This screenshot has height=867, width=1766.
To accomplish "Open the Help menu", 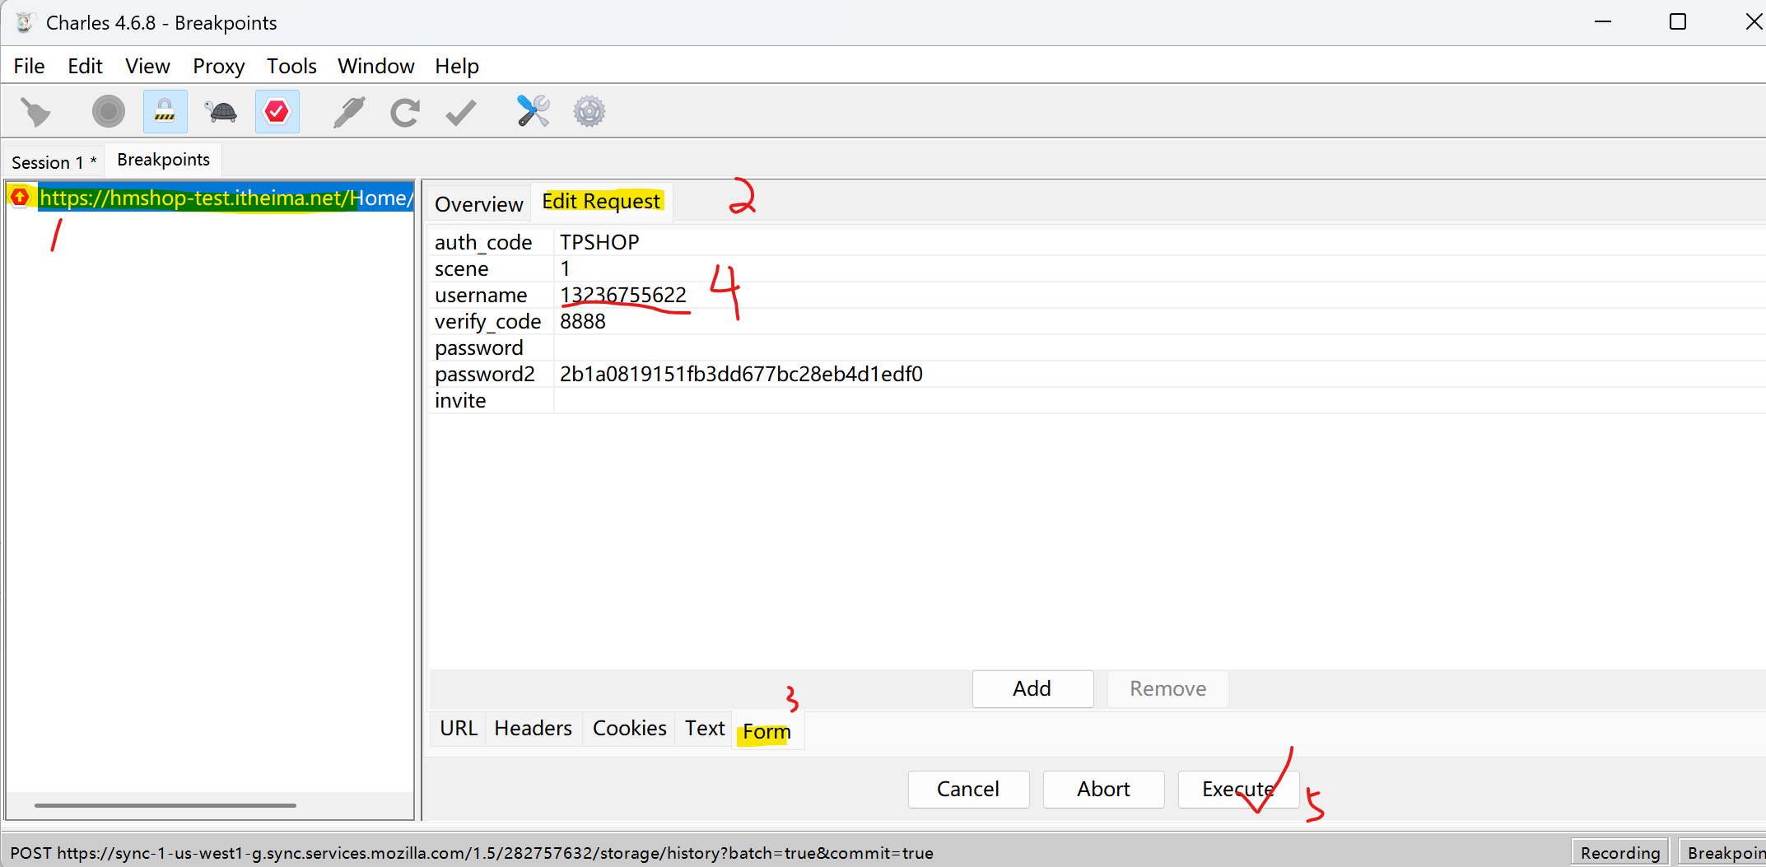I will (457, 66).
